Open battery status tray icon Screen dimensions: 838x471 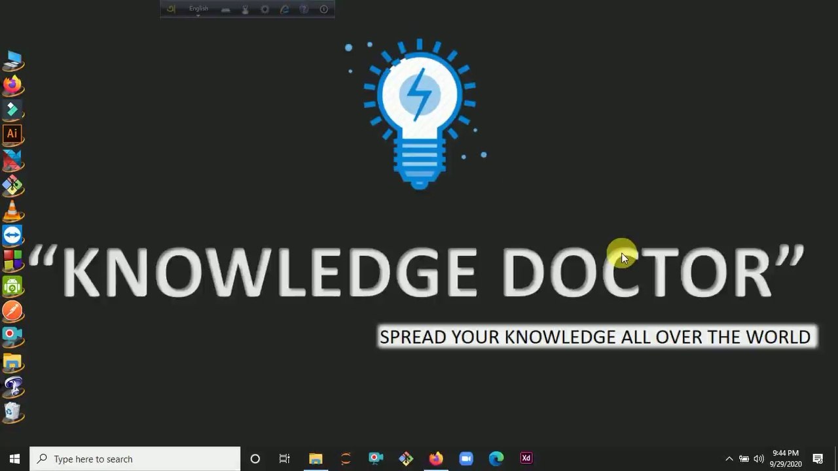[744, 459]
